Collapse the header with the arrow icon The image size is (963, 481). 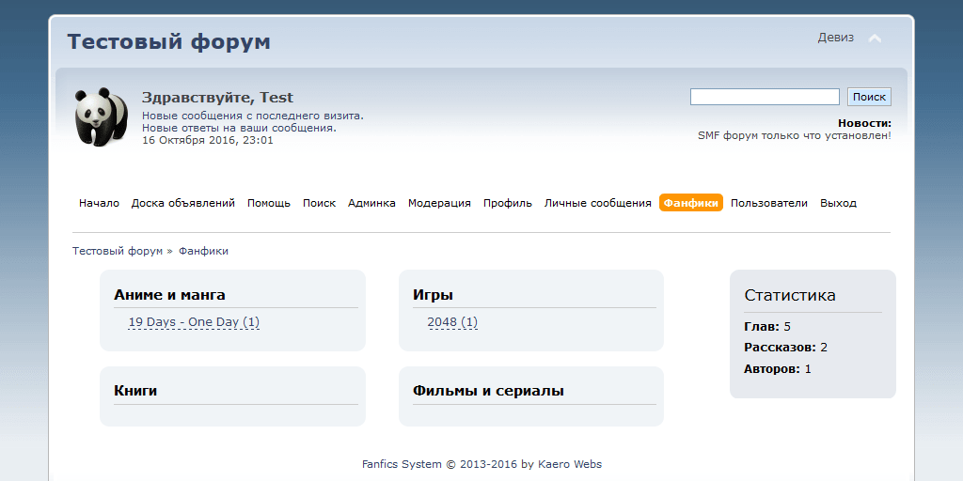point(875,39)
